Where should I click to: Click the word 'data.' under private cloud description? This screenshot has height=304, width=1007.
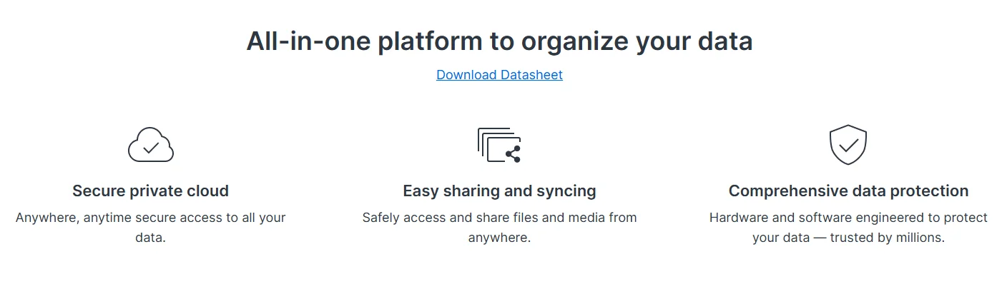[150, 238]
